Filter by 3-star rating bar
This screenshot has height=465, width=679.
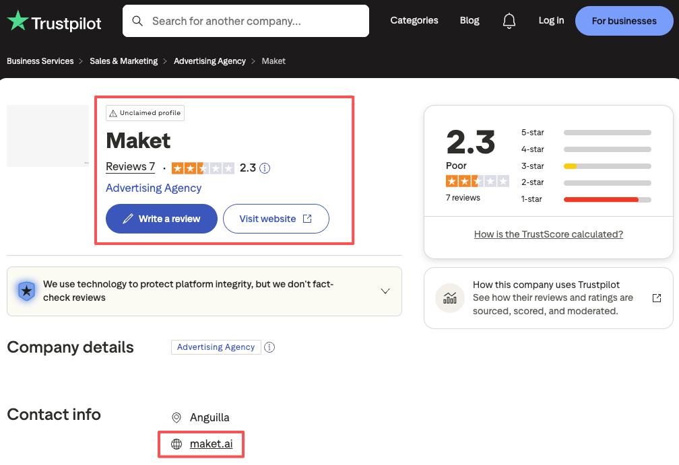tap(586, 166)
